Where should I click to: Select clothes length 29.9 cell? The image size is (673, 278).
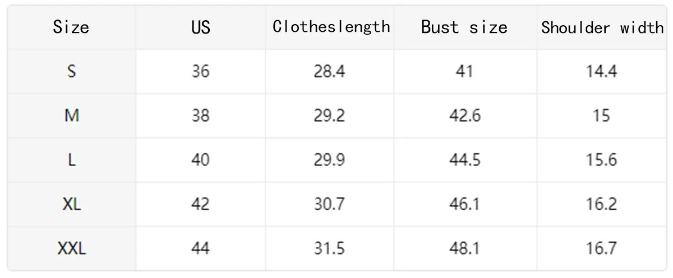pos(330,159)
